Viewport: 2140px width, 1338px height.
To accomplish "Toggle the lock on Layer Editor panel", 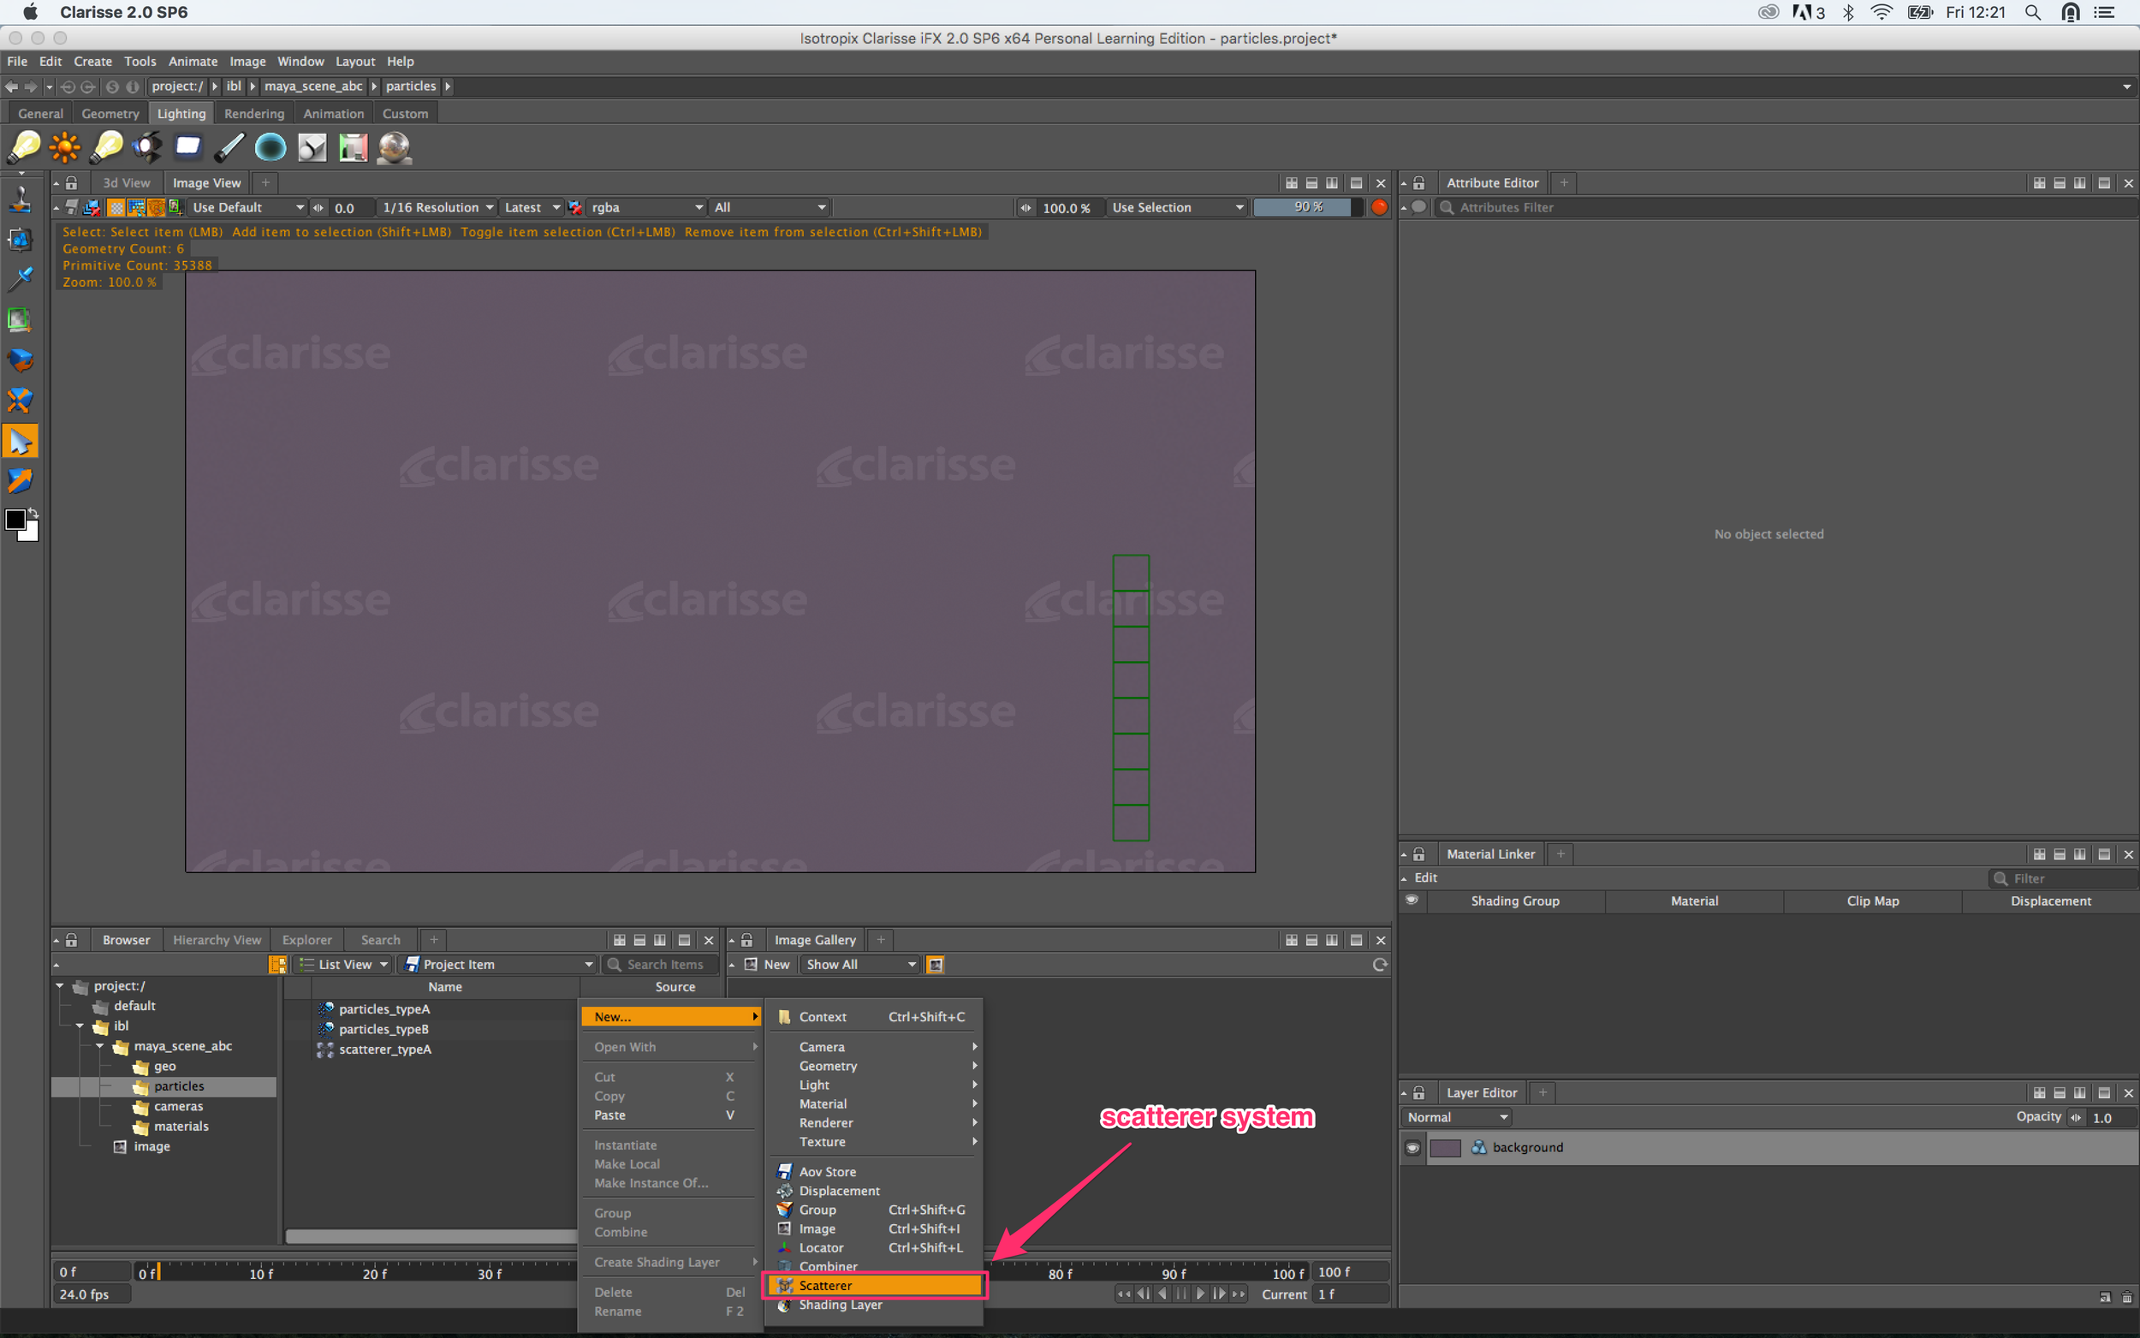I will point(1418,1093).
